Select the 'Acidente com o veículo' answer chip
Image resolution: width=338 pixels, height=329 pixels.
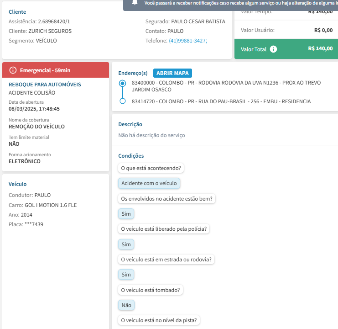149,183
